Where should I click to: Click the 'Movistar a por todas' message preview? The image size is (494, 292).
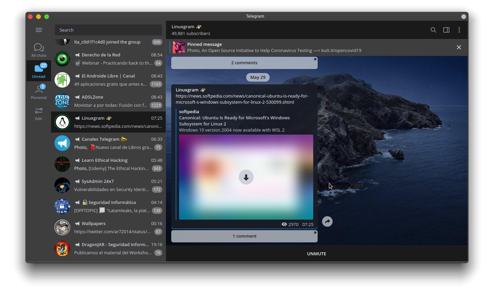click(111, 105)
